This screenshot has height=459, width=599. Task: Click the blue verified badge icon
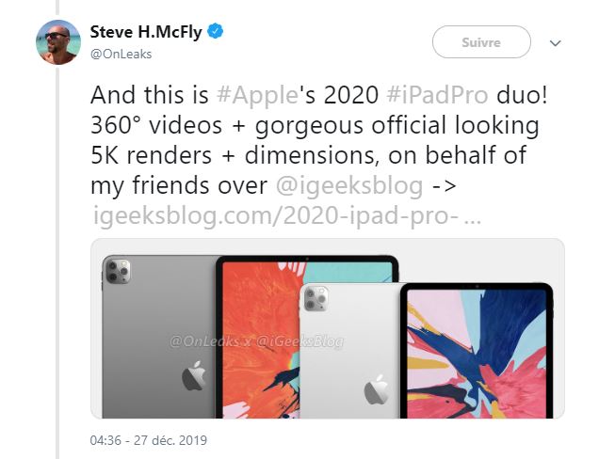[216, 31]
